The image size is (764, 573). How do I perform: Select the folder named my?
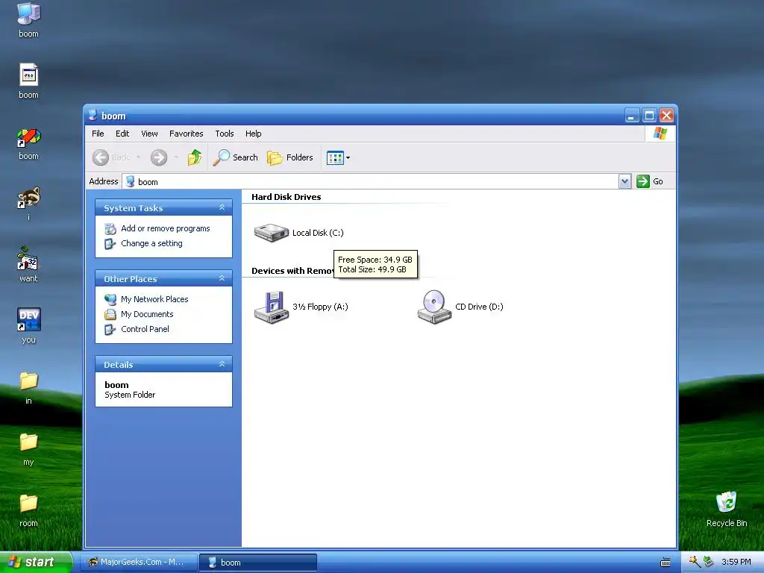(x=29, y=442)
